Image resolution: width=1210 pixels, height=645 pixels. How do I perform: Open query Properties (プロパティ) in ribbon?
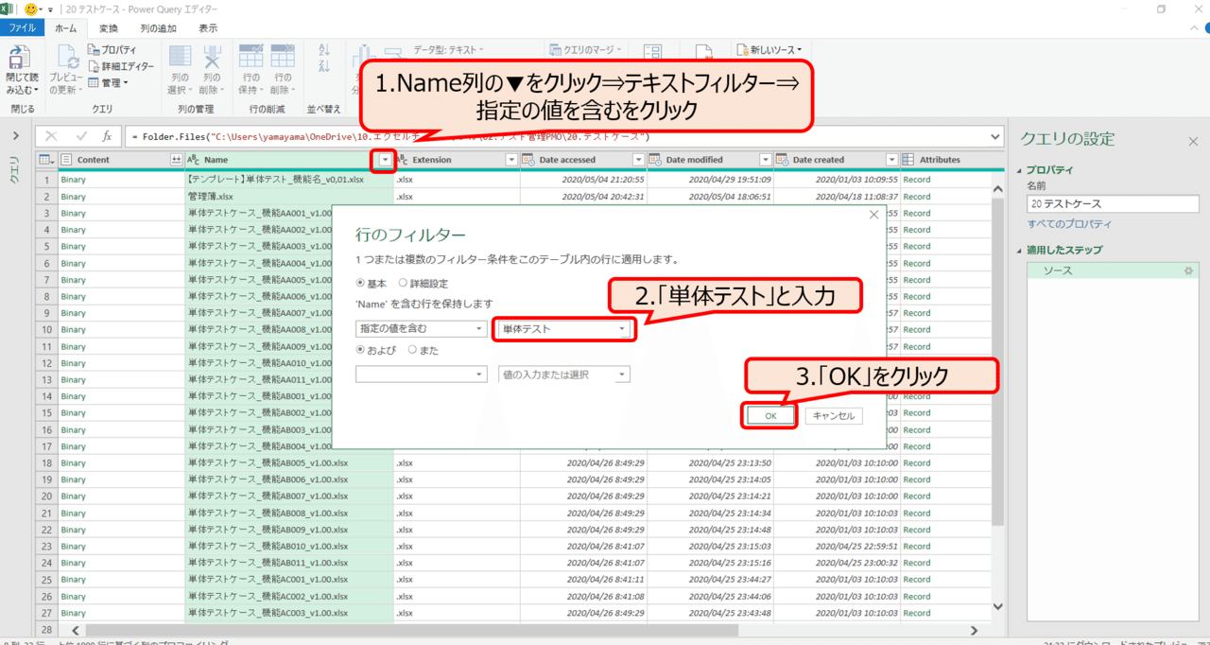click(x=112, y=49)
